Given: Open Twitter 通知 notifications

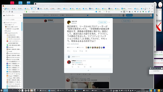Looking at the screenshot, I should [x=62, y=15].
